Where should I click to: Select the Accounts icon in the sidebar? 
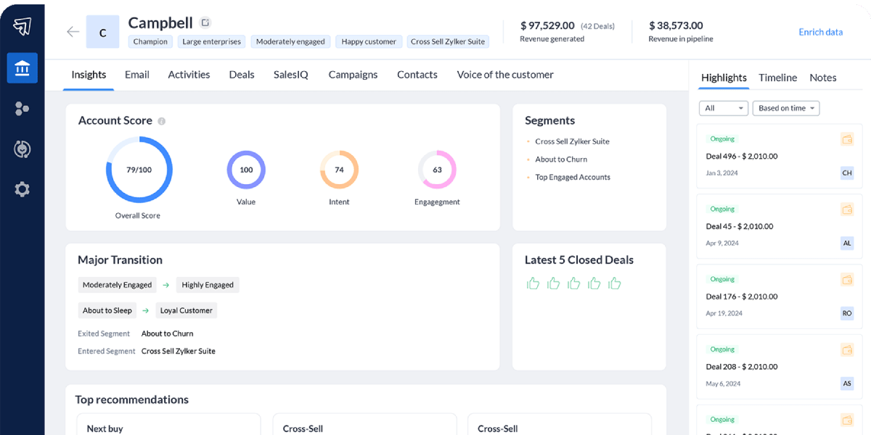(x=22, y=68)
